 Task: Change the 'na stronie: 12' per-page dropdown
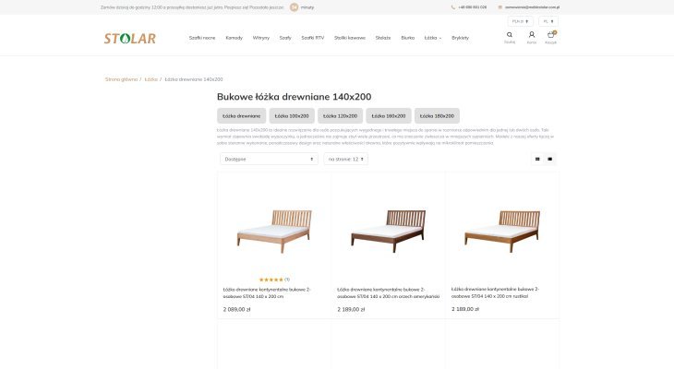(346, 159)
